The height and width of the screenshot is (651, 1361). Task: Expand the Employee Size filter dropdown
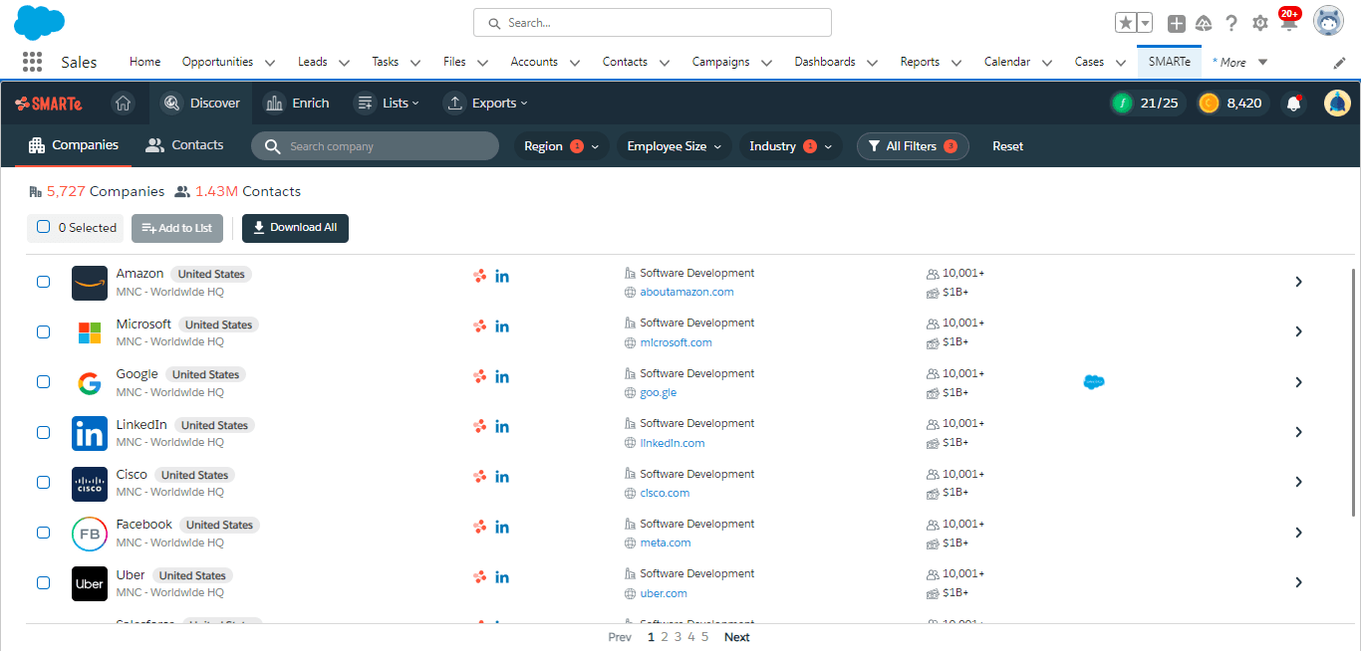675,146
